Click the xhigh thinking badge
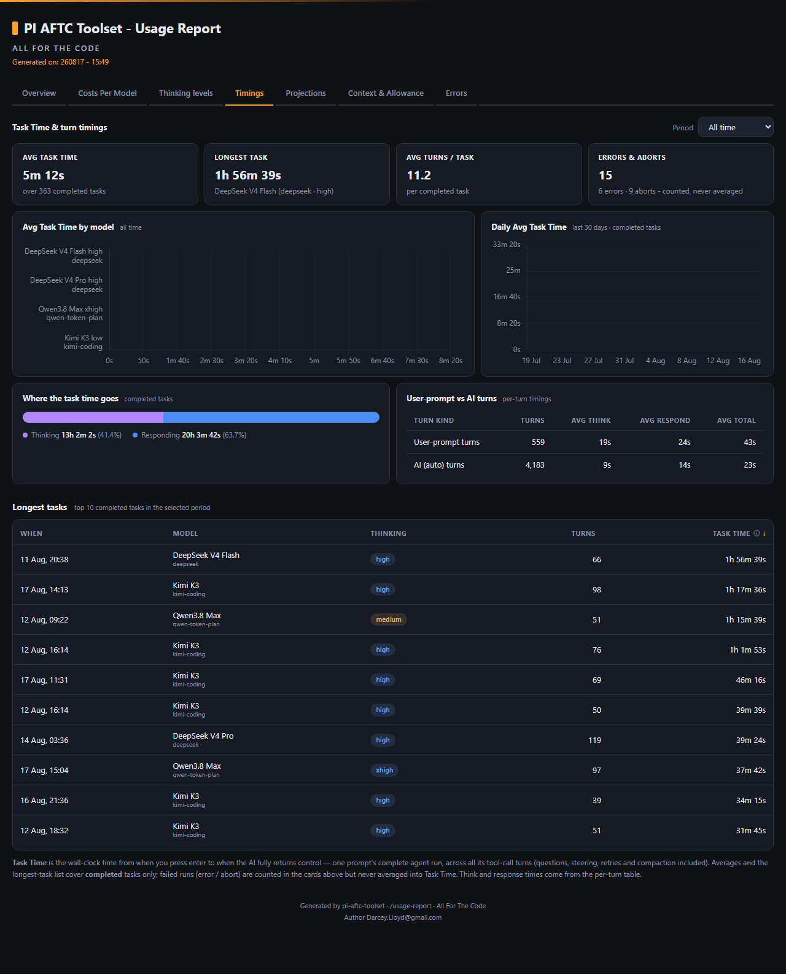The image size is (786, 974). coord(384,770)
